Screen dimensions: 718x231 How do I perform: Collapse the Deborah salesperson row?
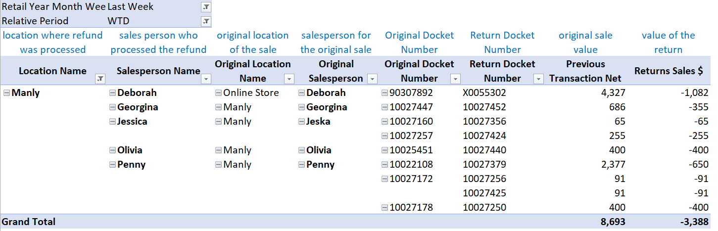click(112, 93)
